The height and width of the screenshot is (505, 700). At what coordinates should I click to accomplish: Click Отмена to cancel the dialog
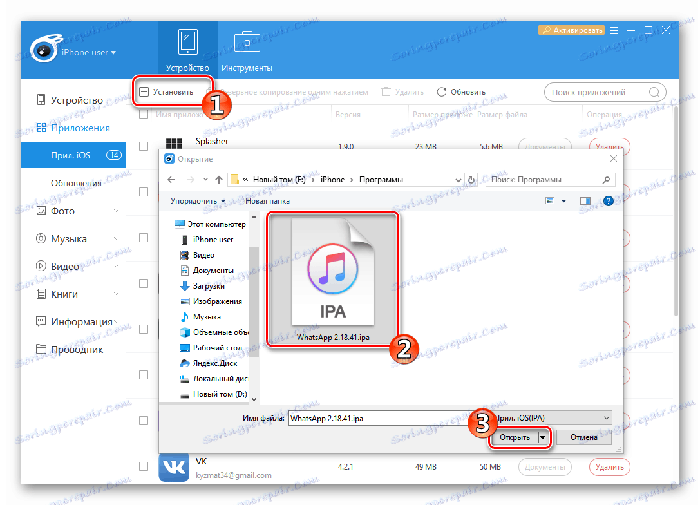tap(584, 437)
